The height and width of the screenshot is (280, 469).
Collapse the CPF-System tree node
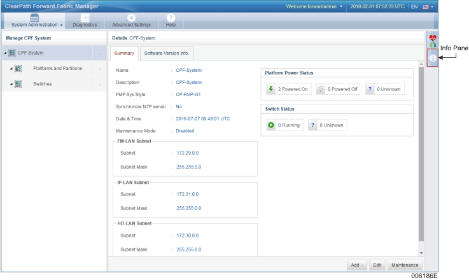tap(6, 52)
